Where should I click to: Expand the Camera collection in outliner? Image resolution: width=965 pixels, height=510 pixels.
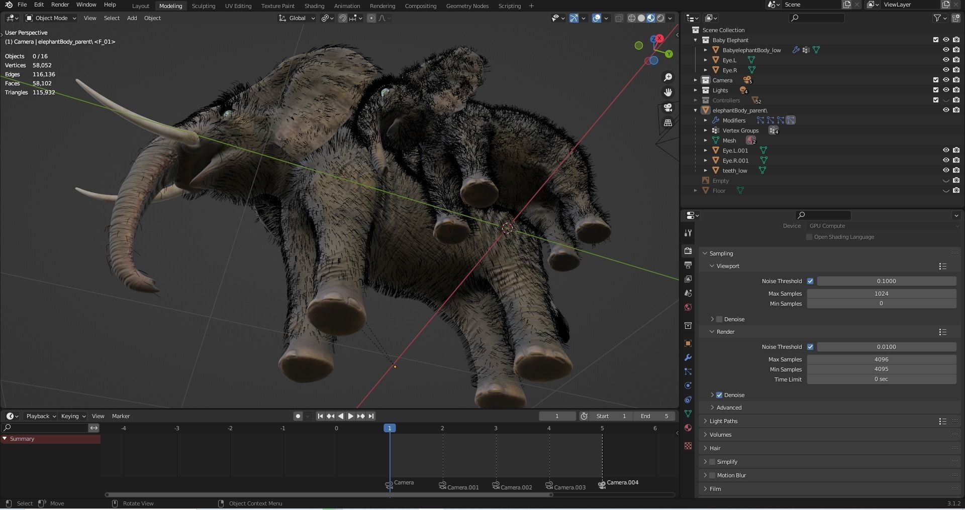click(x=696, y=80)
